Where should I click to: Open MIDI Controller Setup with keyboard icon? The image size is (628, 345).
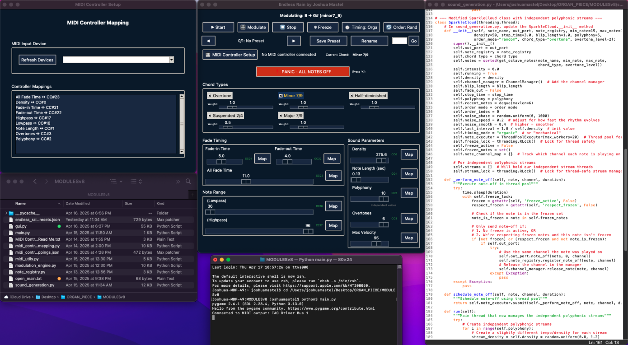(230, 55)
